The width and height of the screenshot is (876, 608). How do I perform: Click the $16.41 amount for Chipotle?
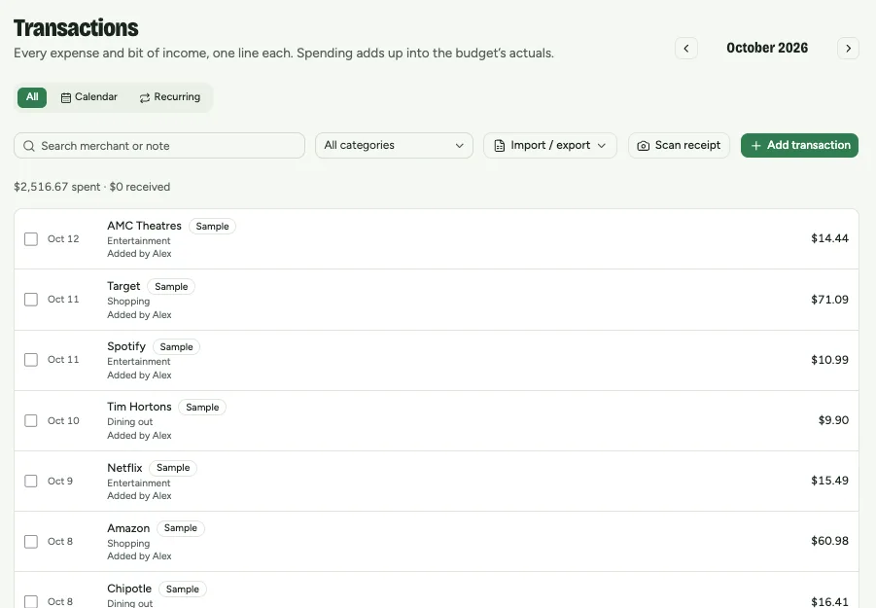[x=829, y=602]
